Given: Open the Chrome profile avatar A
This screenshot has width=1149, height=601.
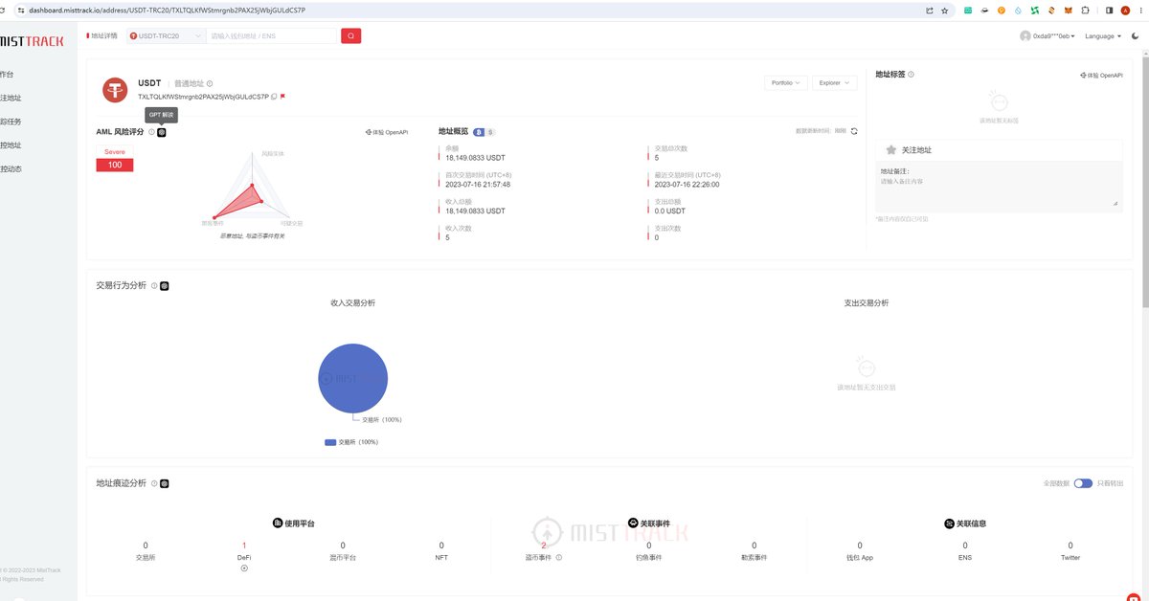Looking at the screenshot, I should (1125, 10).
